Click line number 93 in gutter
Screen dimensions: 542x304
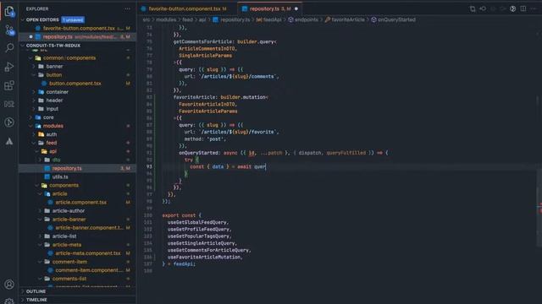pos(149,166)
